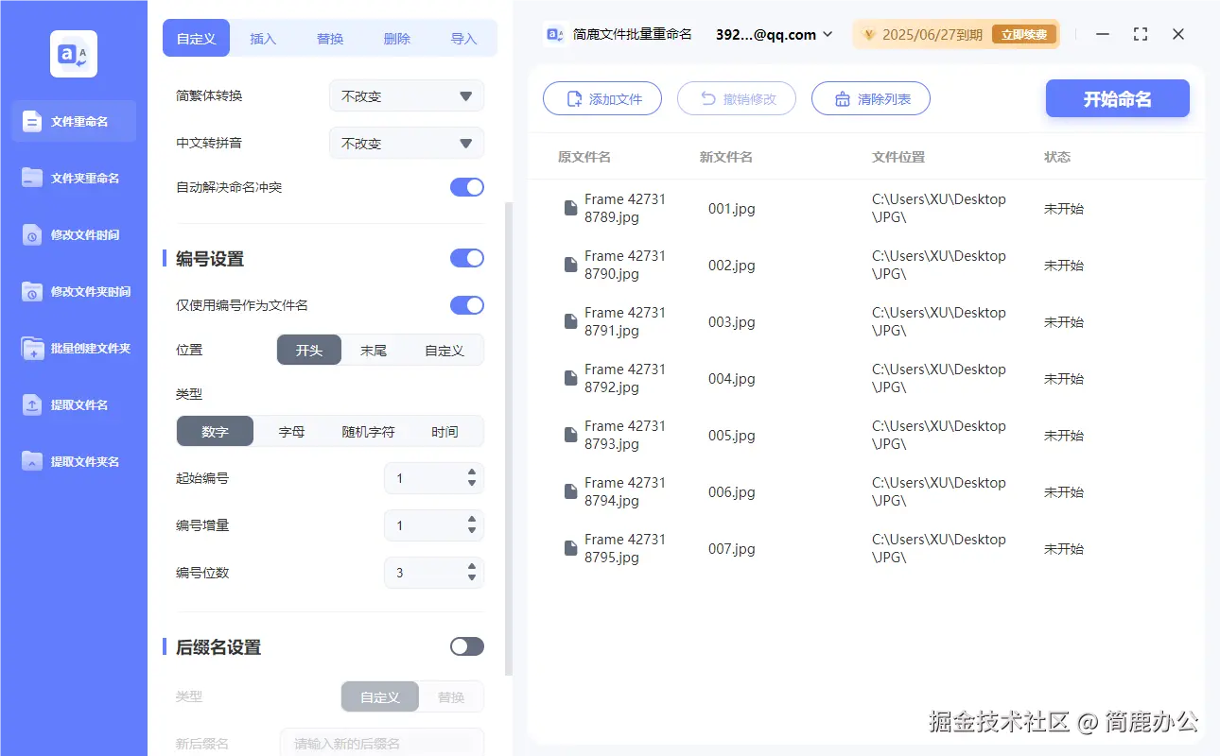This screenshot has height=756, width=1220.
Task: Decrease 编号增量 with down arrow
Action: point(472,531)
